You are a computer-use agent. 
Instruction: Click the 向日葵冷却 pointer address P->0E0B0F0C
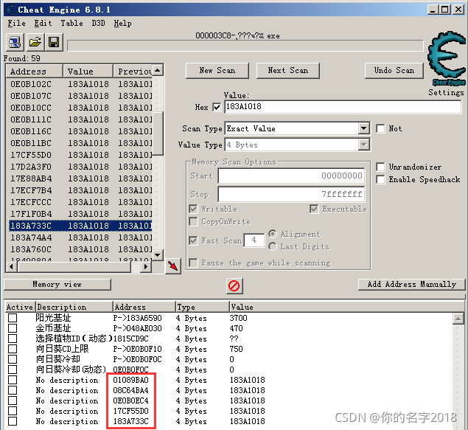pyautogui.click(x=137, y=359)
